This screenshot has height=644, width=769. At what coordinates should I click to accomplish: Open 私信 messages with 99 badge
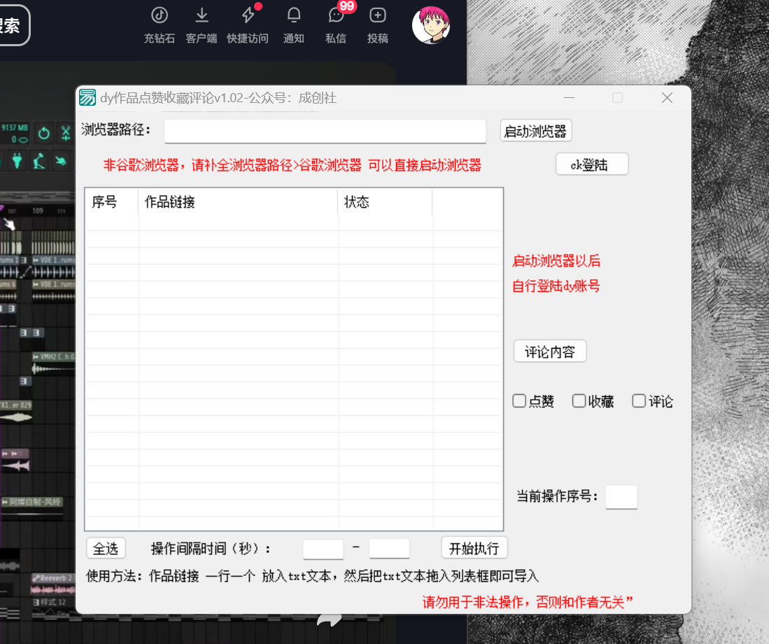pyautogui.click(x=336, y=15)
